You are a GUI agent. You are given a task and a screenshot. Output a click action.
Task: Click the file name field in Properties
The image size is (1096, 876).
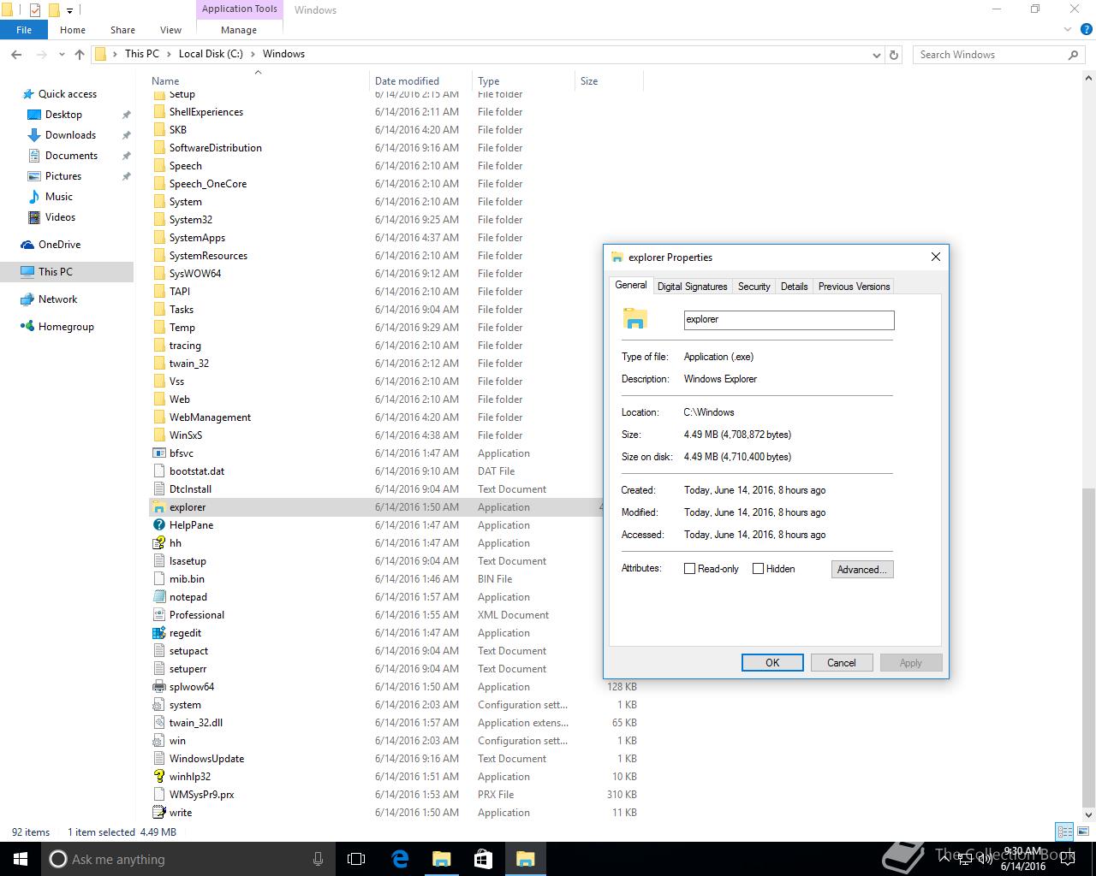click(x=789, y=320)
